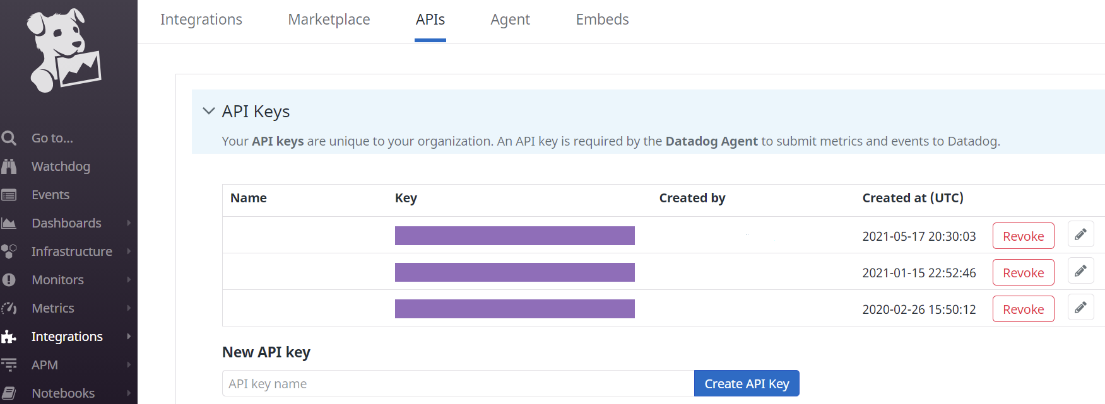Click the Name column header
The image size is (1105, 404).
249,198
